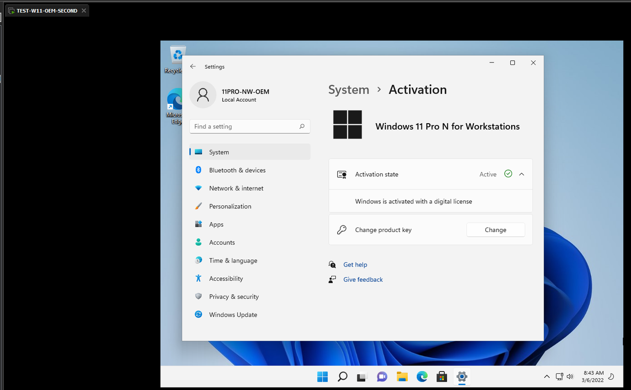Open the Start menu on the taskbar
This screenshot has height=390, width=631.
[322, 377]
